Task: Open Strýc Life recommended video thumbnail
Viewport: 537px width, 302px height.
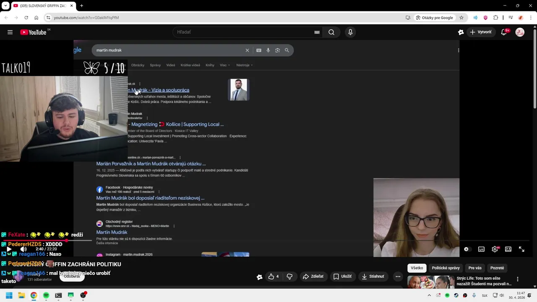Action: click(x=430, y=282)
